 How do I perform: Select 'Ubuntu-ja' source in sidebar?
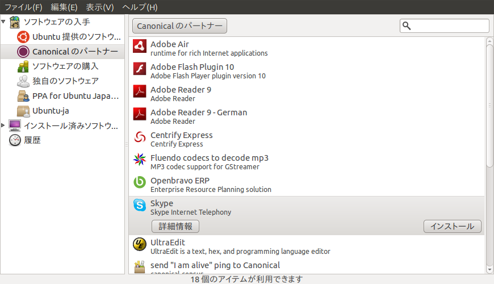click(51, 111)
